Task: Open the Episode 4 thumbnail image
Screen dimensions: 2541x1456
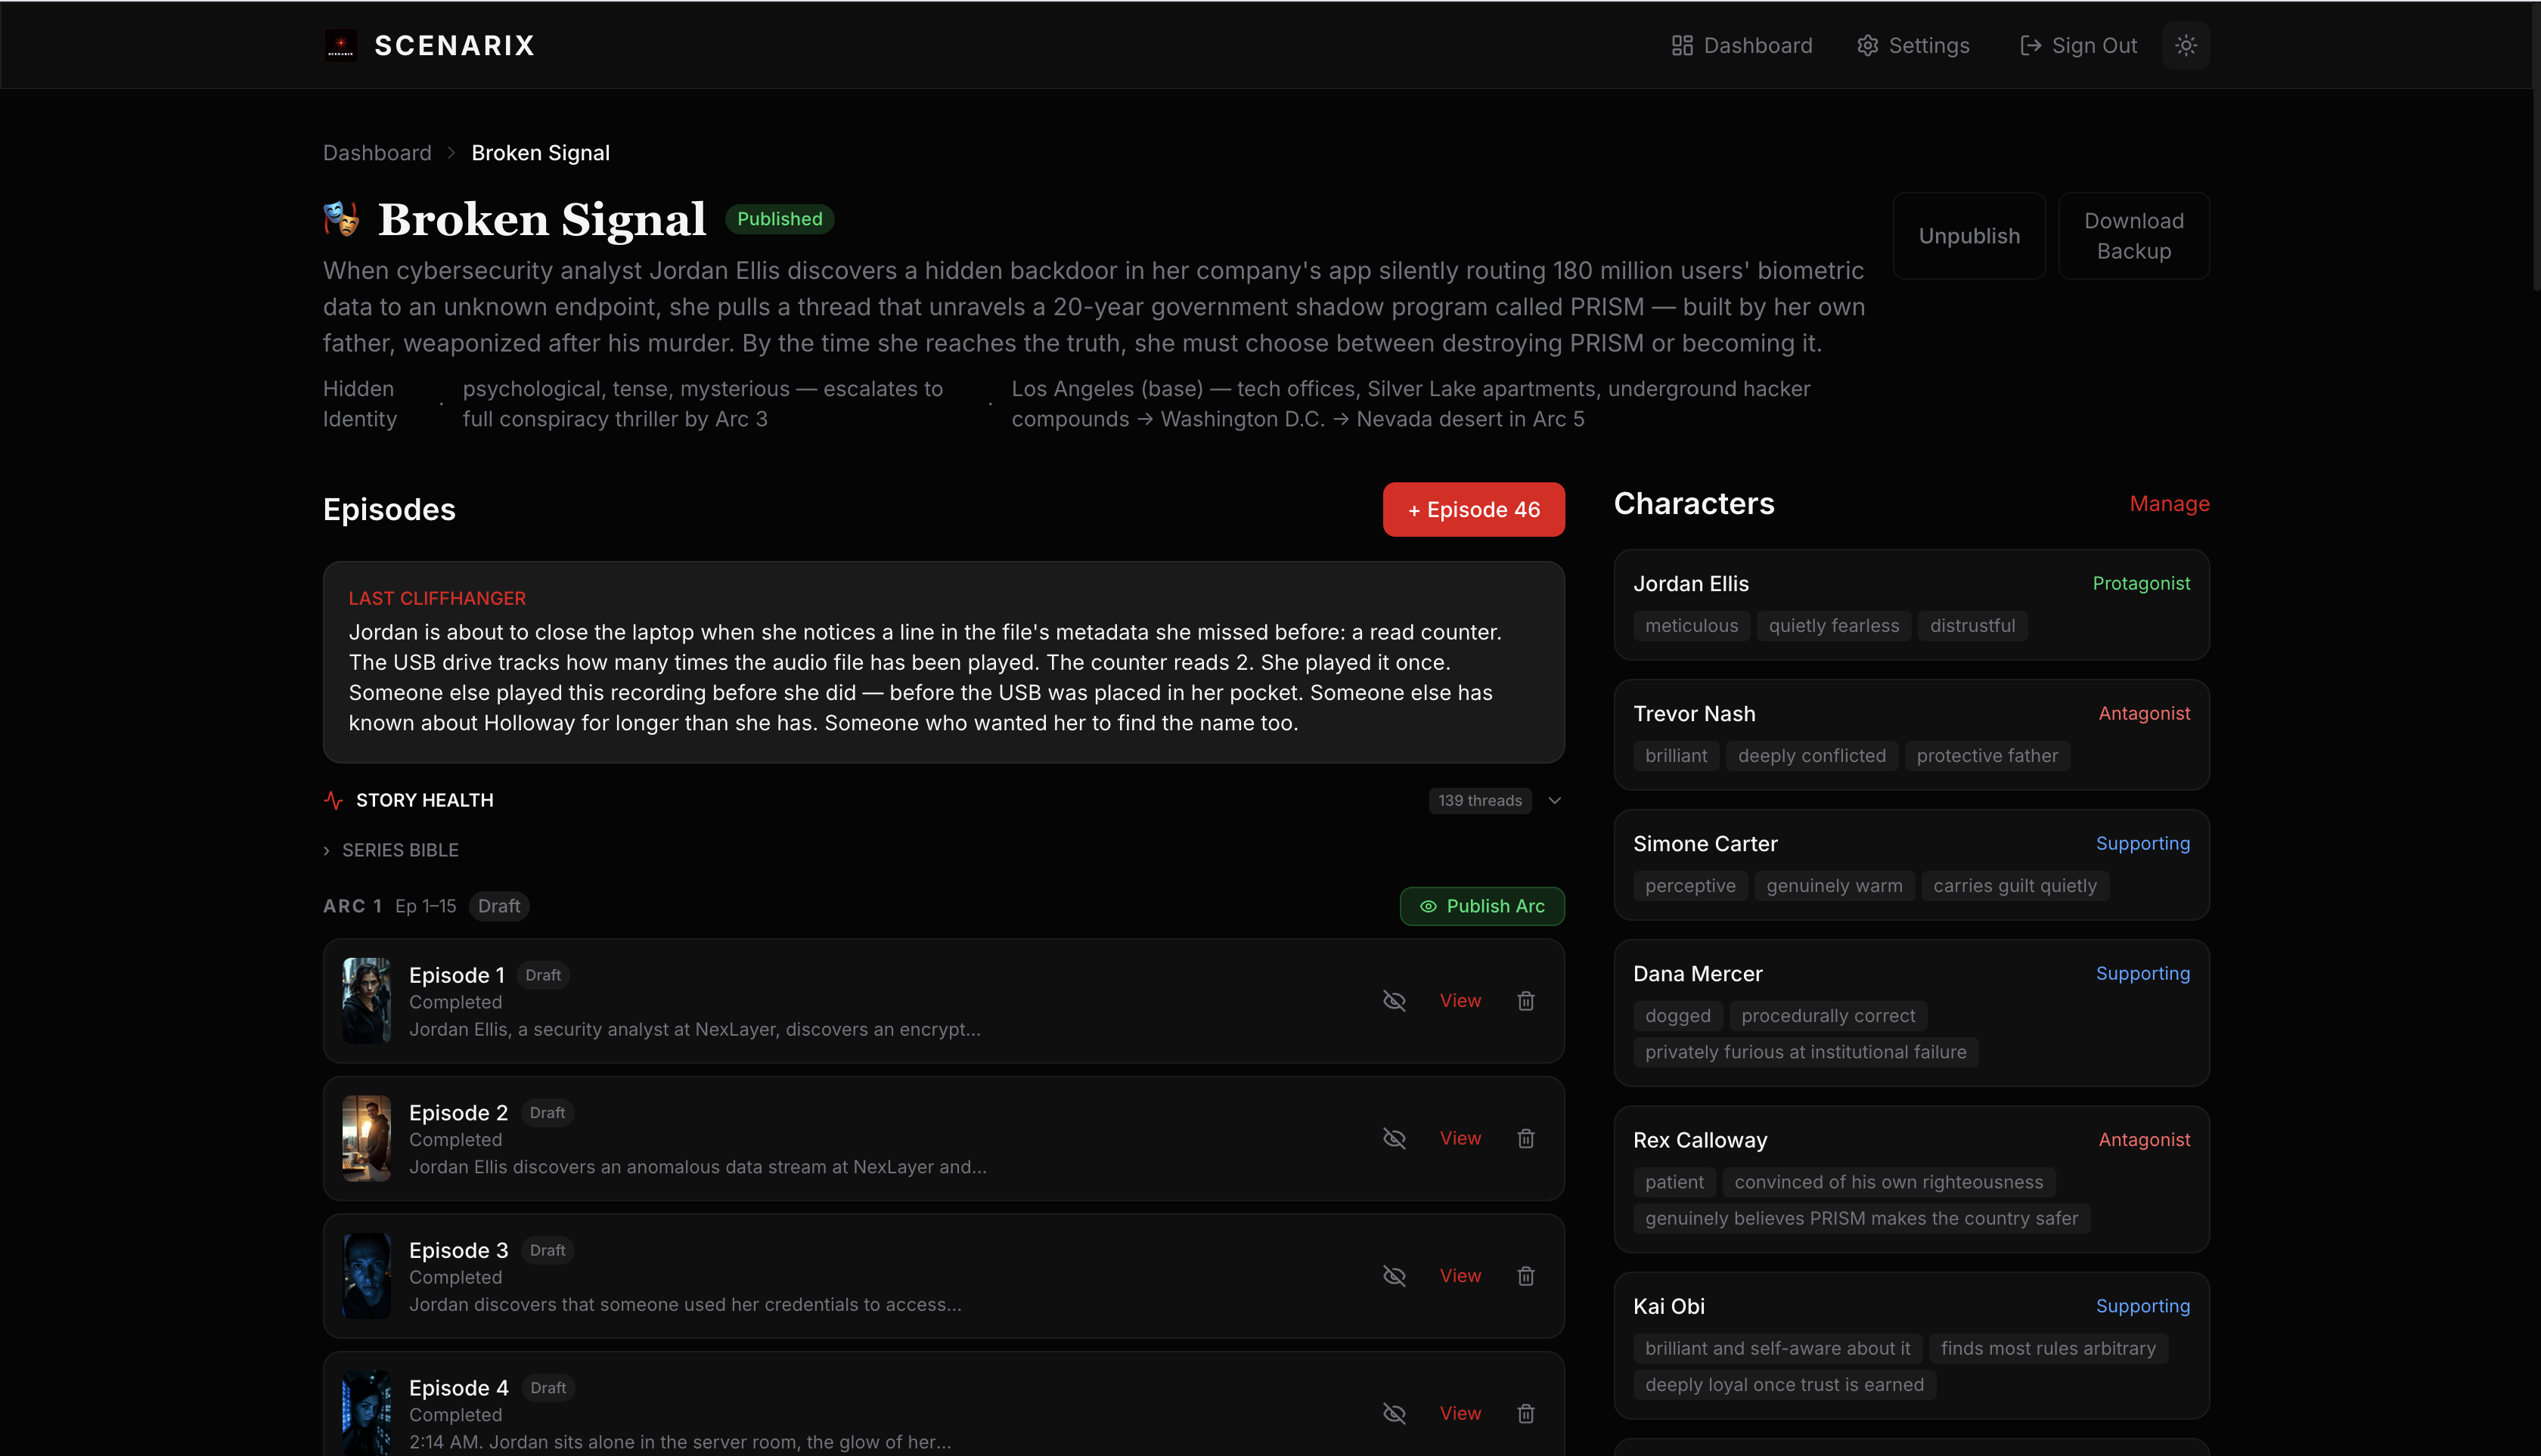Action: click(x=366, y=1413)
